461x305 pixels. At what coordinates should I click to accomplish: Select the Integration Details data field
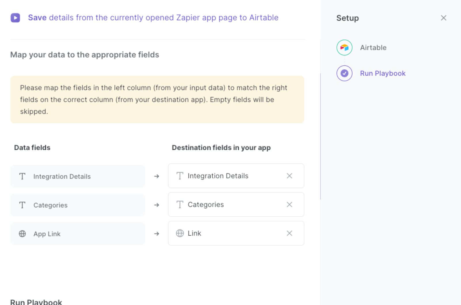[x=78, y=176]
